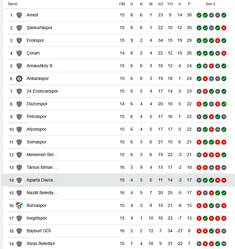
Task: Click Amed's most recent win indicator
Action: (x=224, y=15)
